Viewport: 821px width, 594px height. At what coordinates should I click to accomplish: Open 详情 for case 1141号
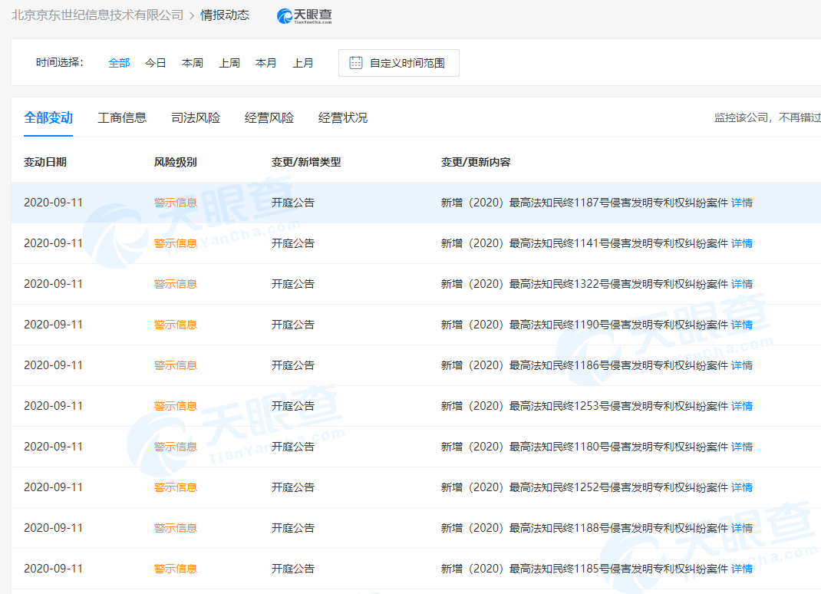742,243
